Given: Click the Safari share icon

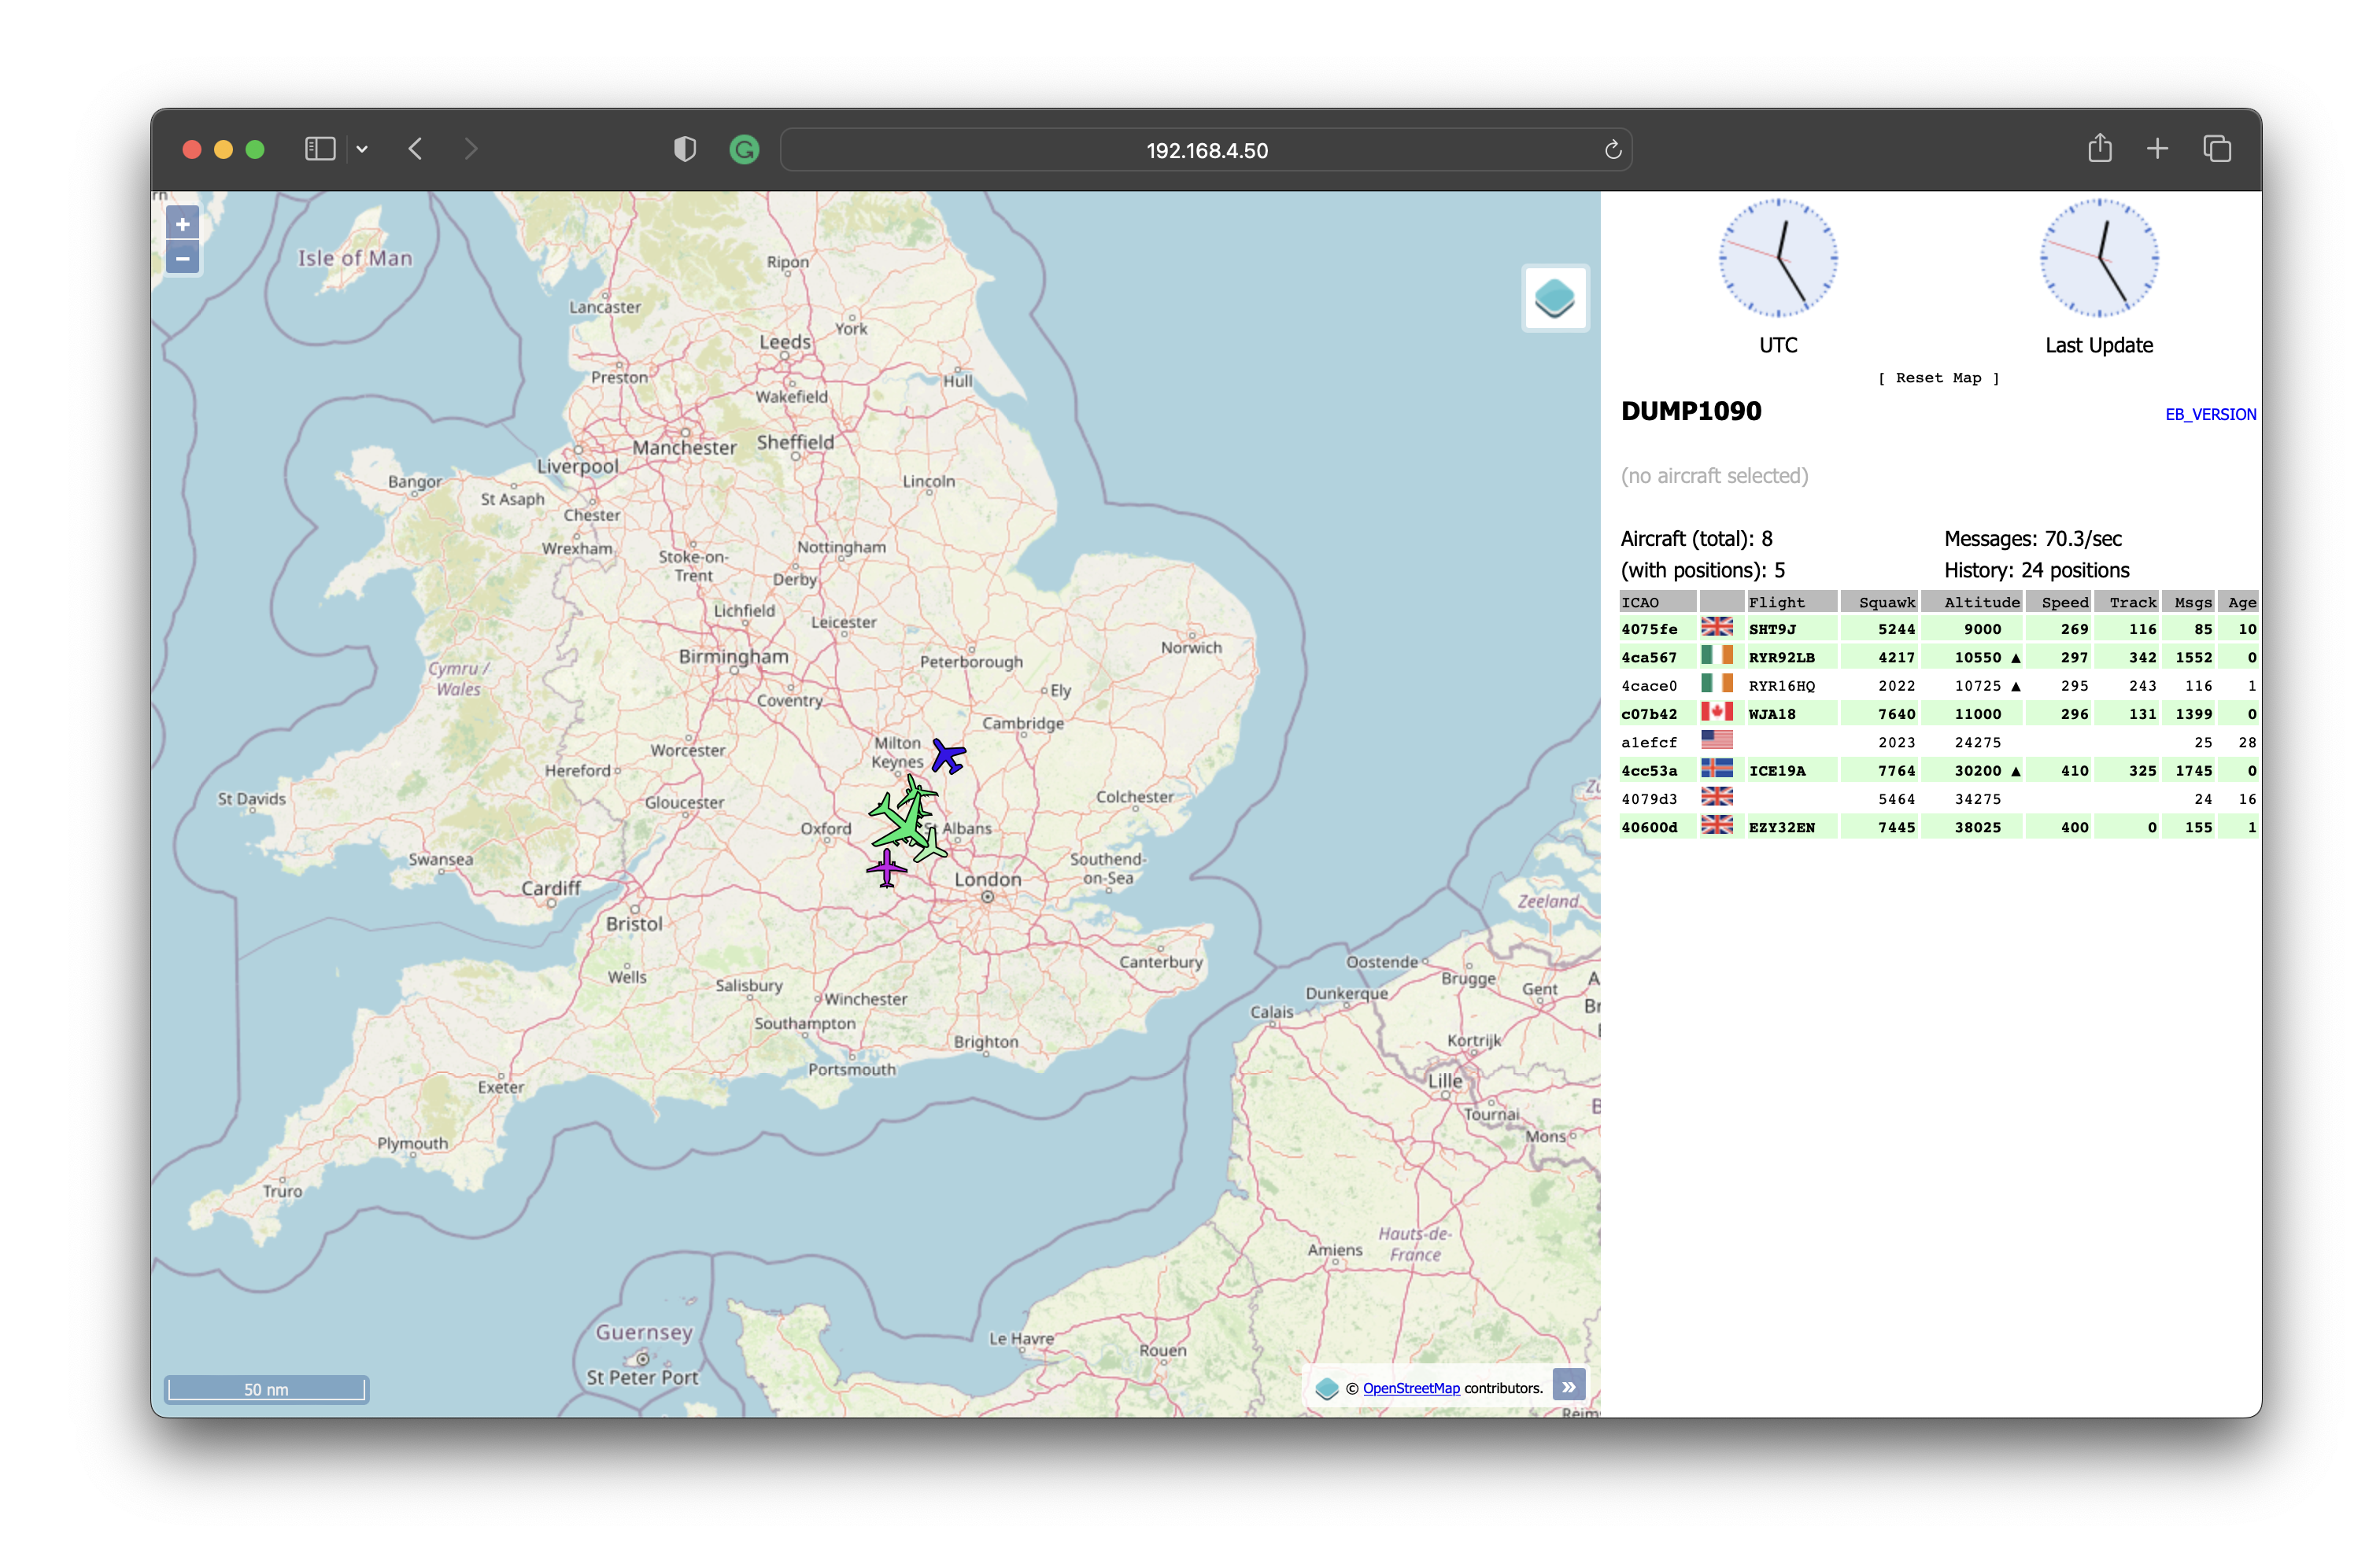Looking at the screenshot, I should 2100,148.
